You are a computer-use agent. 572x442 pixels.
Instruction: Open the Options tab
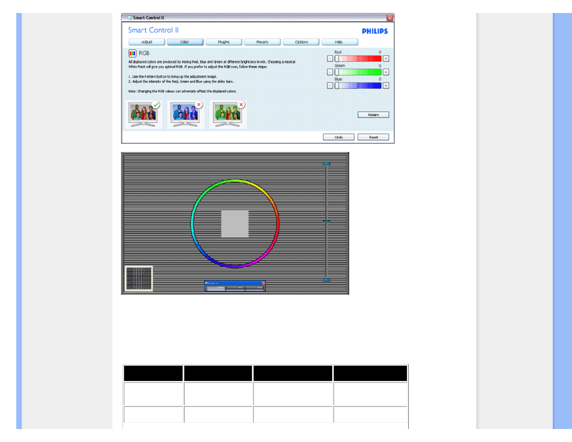pyautogui.click(x=301, y=42)
